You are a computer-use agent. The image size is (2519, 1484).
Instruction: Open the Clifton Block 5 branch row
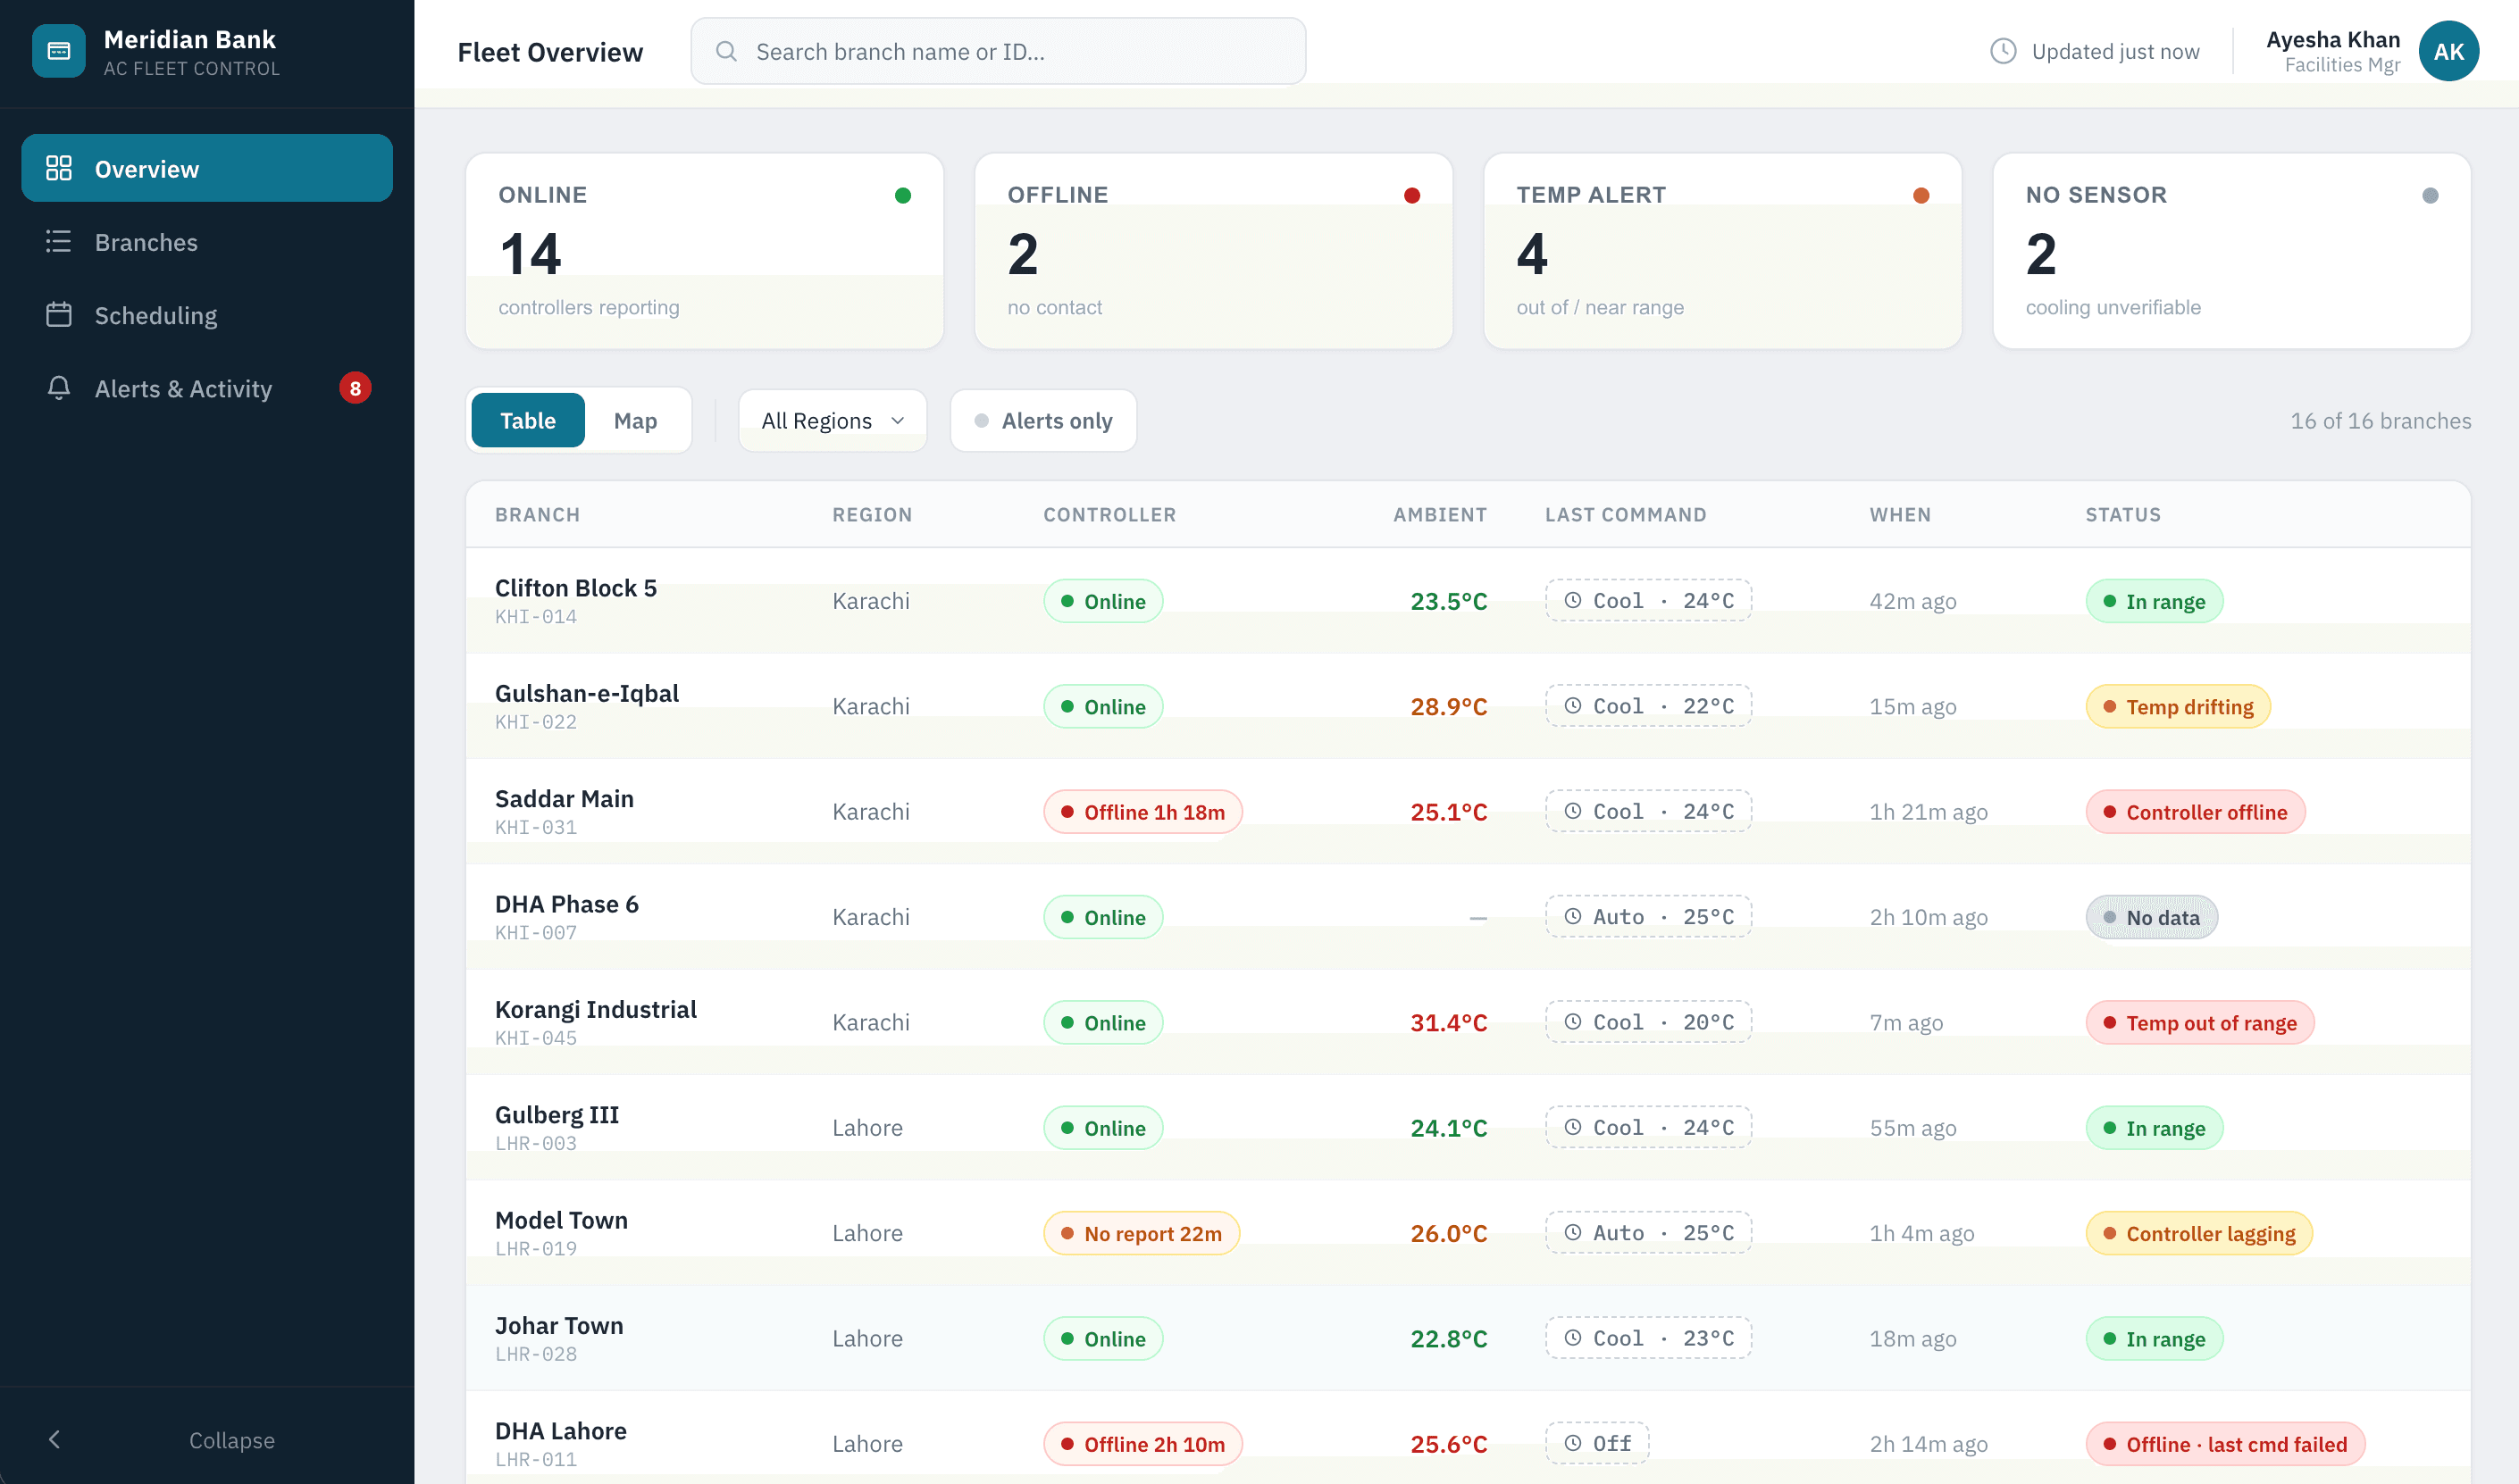1468,601
